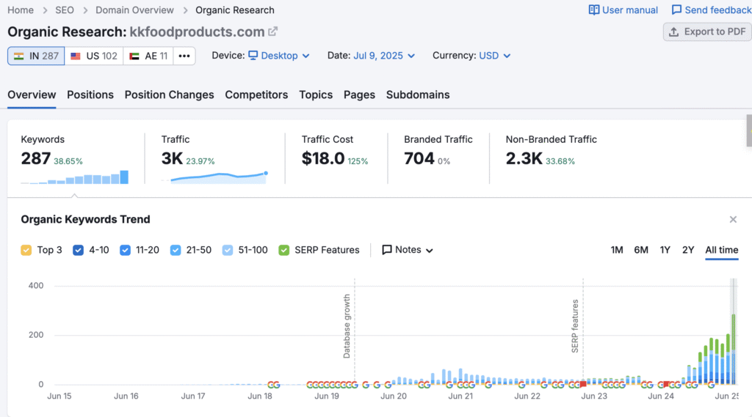Image resolution: width=752 pixels, height=417 pixels.
Task: Click the Send feedback link text
Action: (x=718, y=10)
